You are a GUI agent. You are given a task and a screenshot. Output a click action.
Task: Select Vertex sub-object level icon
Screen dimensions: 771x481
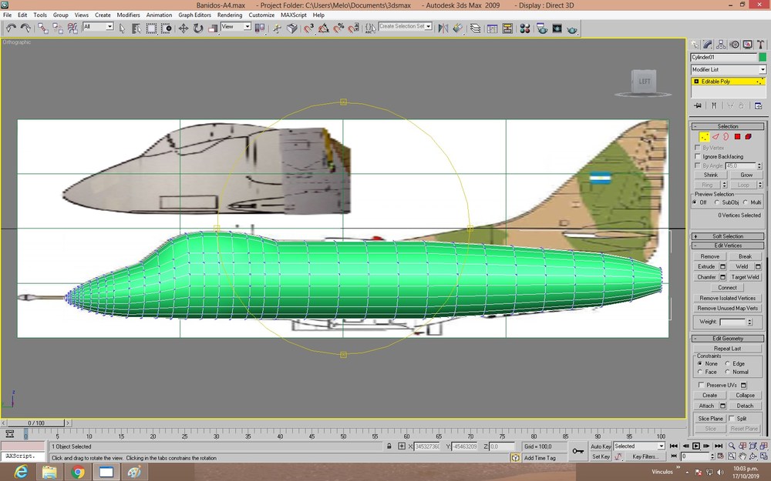[x=704, y=136]
